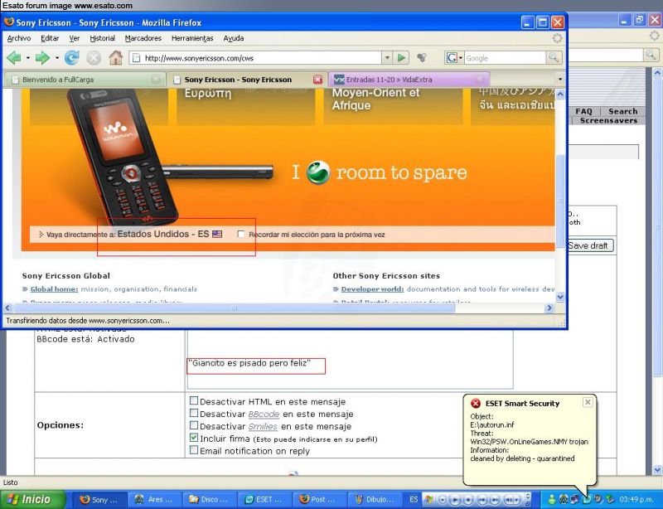Open the Herramientas menu

(x=192, y=38)
